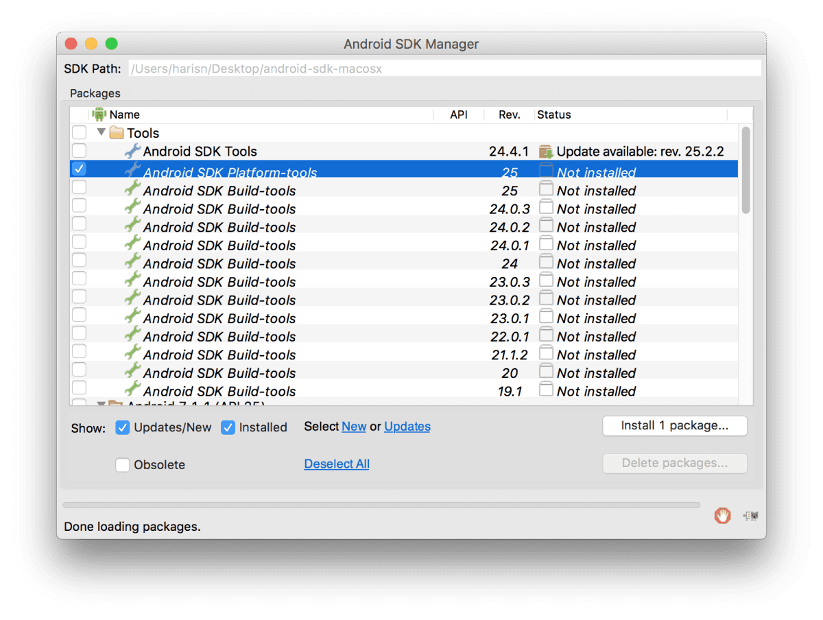The width and height of the screenshot is (823, 620).
Task: Disable the Updates/New show filter
Action: [x=122, y=427]
